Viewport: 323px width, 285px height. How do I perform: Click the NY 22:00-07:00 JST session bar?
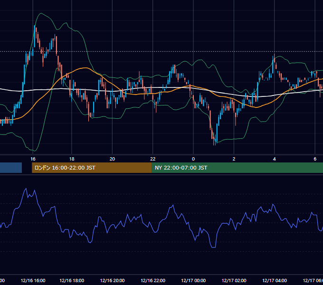[237, 168]
